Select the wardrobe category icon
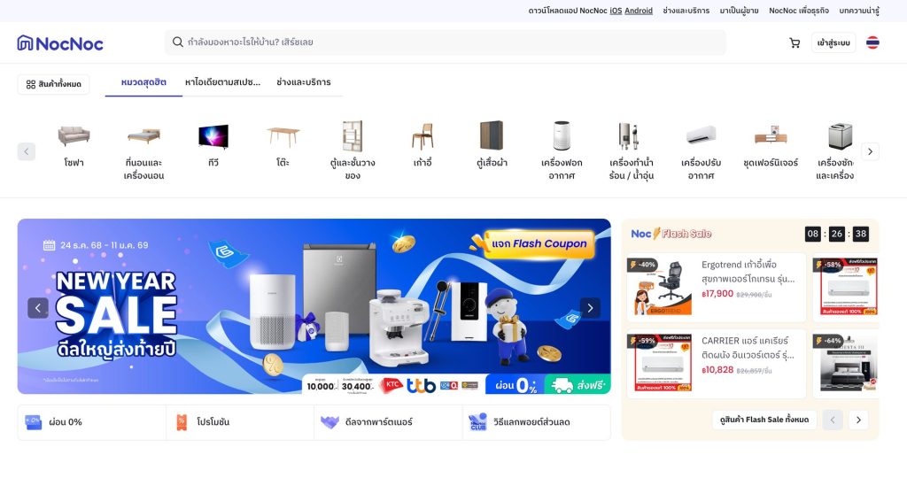The image size is (907, 478). tap(491, 137)
